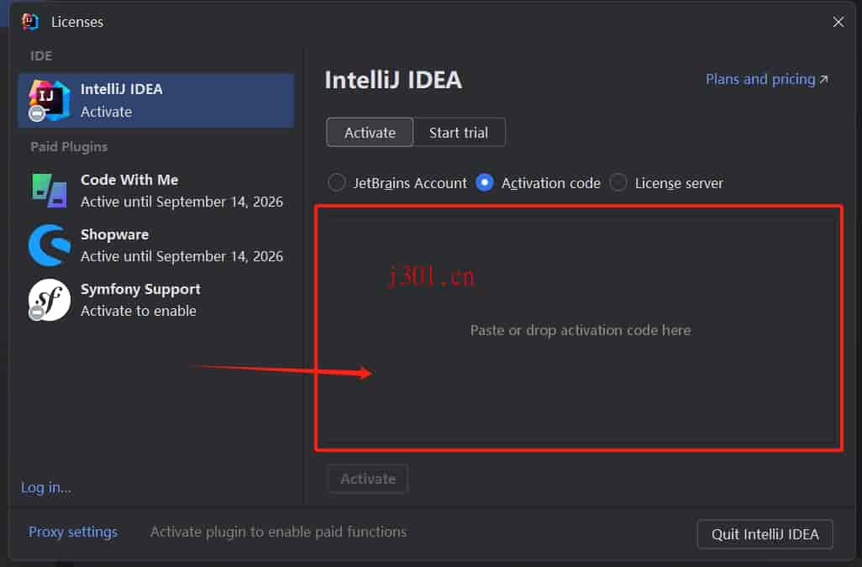Viewport: 862px width, 567px height.
Task: Select 'Activate to enable' under Symfony Support
Action: pos(139,311)
